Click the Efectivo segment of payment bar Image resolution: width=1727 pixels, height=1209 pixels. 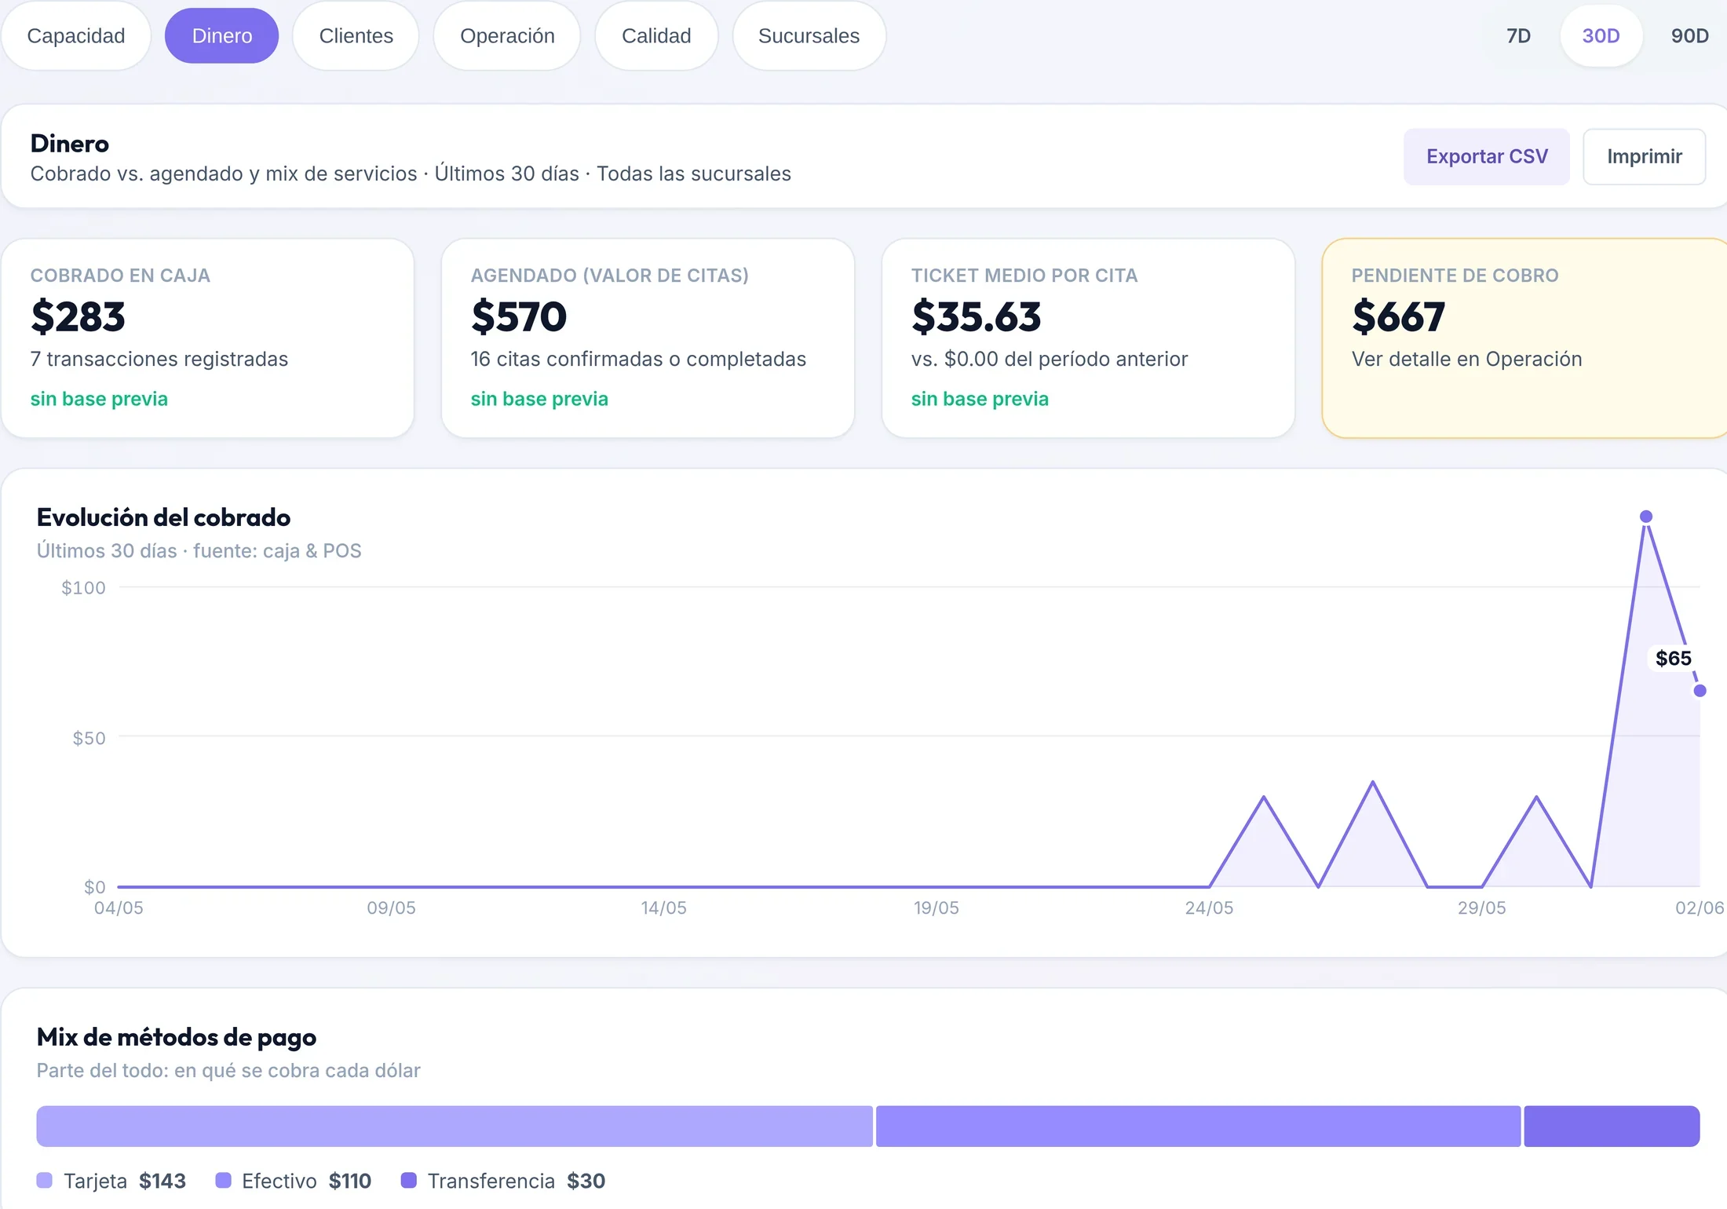(x=1198, y=1127)
